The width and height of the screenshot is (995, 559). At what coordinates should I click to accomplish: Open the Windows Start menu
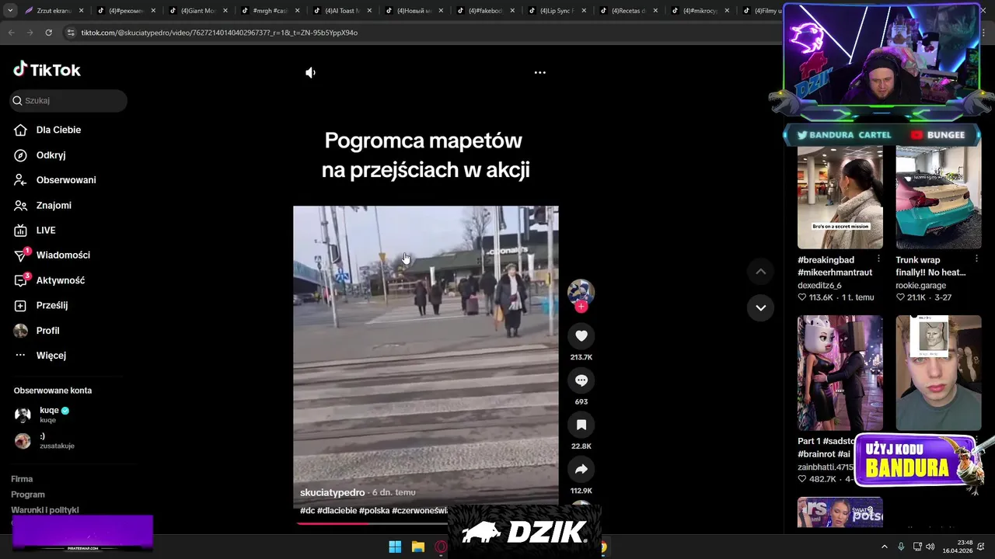395,547
